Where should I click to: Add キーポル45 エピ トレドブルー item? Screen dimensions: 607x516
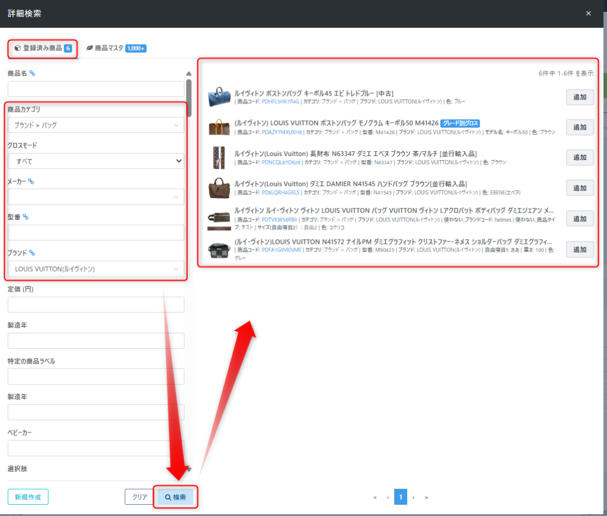click(x=580, y=97)
